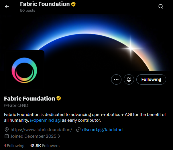This screenshot has height=150, width=173.
Task: Open search with the magnifier icon
Action: coord(161,6)
